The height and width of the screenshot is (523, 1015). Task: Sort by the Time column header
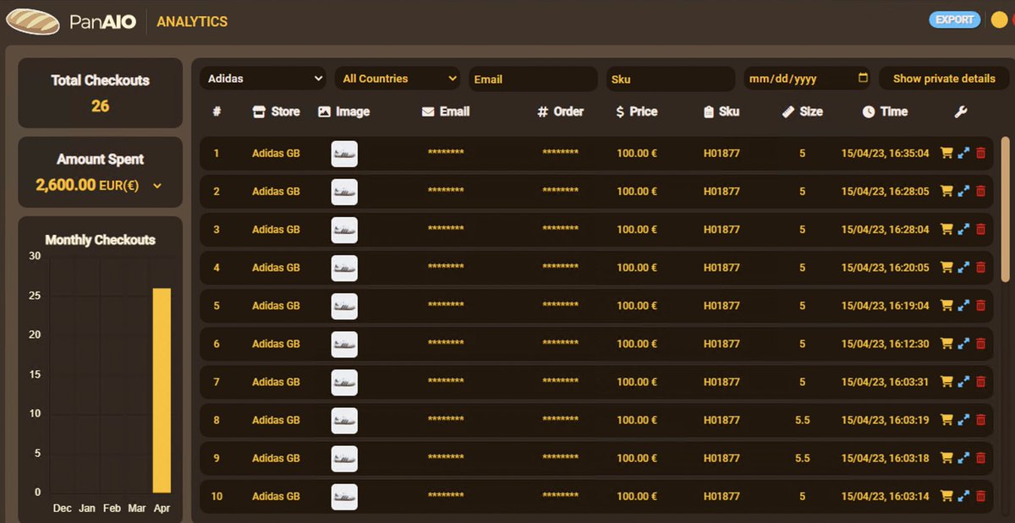tap(885, 112)
